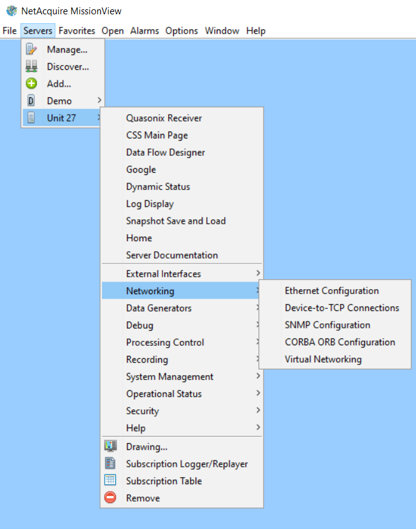This screenshot has height=529, width=416.
Task: Expand the Demo submenu arrow
Action: click(99, 100)
